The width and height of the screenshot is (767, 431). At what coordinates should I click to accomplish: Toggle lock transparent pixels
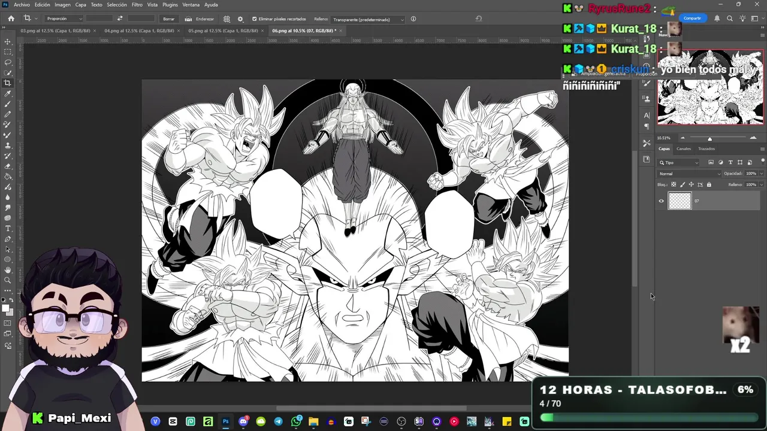674,184
